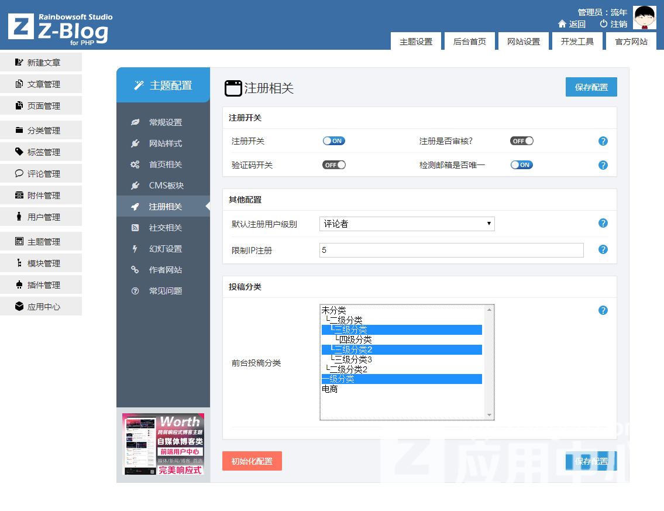This screenshot has width=664, height=511.
Task: Select 四级分类 in the category list
Action: [x=355, y=339]
